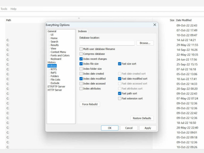204x153 pixels.
Task: Select Indexes in options tree
Action: (x=52, y=66)
